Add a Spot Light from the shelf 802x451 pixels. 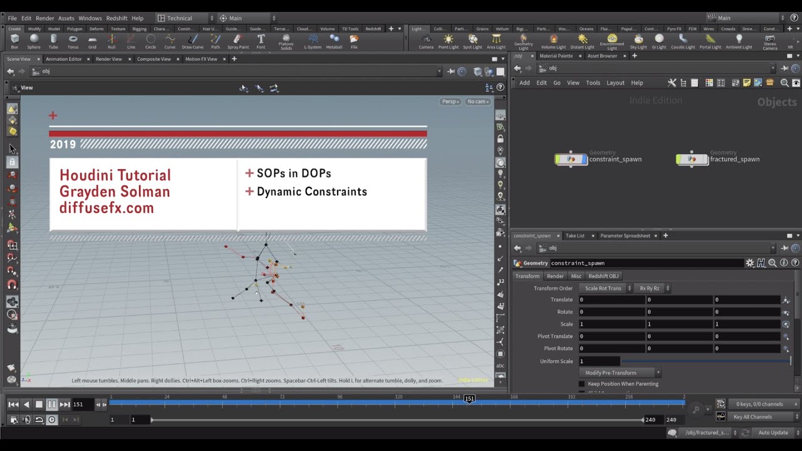pos(472,41)
